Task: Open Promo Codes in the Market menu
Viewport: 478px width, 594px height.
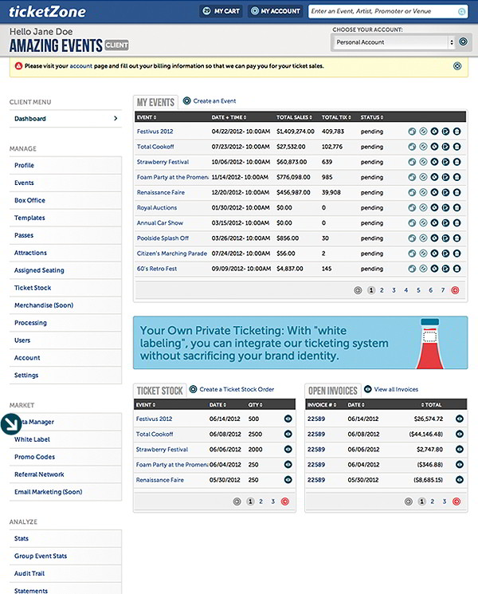Action: coord(65,457)
